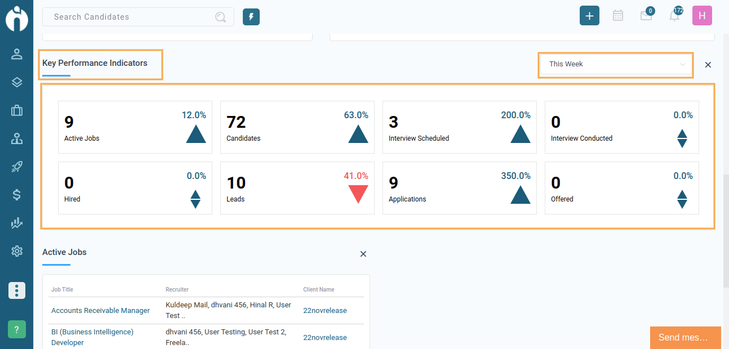Open BI (Business Intelligence) Developer job link
This screenshot has height=349, width=729.
[x=92, y=337]
